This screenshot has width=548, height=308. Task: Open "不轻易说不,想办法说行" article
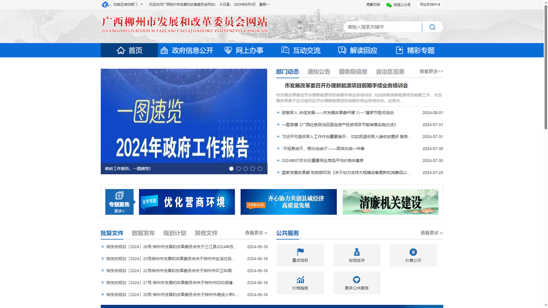click(x=323, y=149)
